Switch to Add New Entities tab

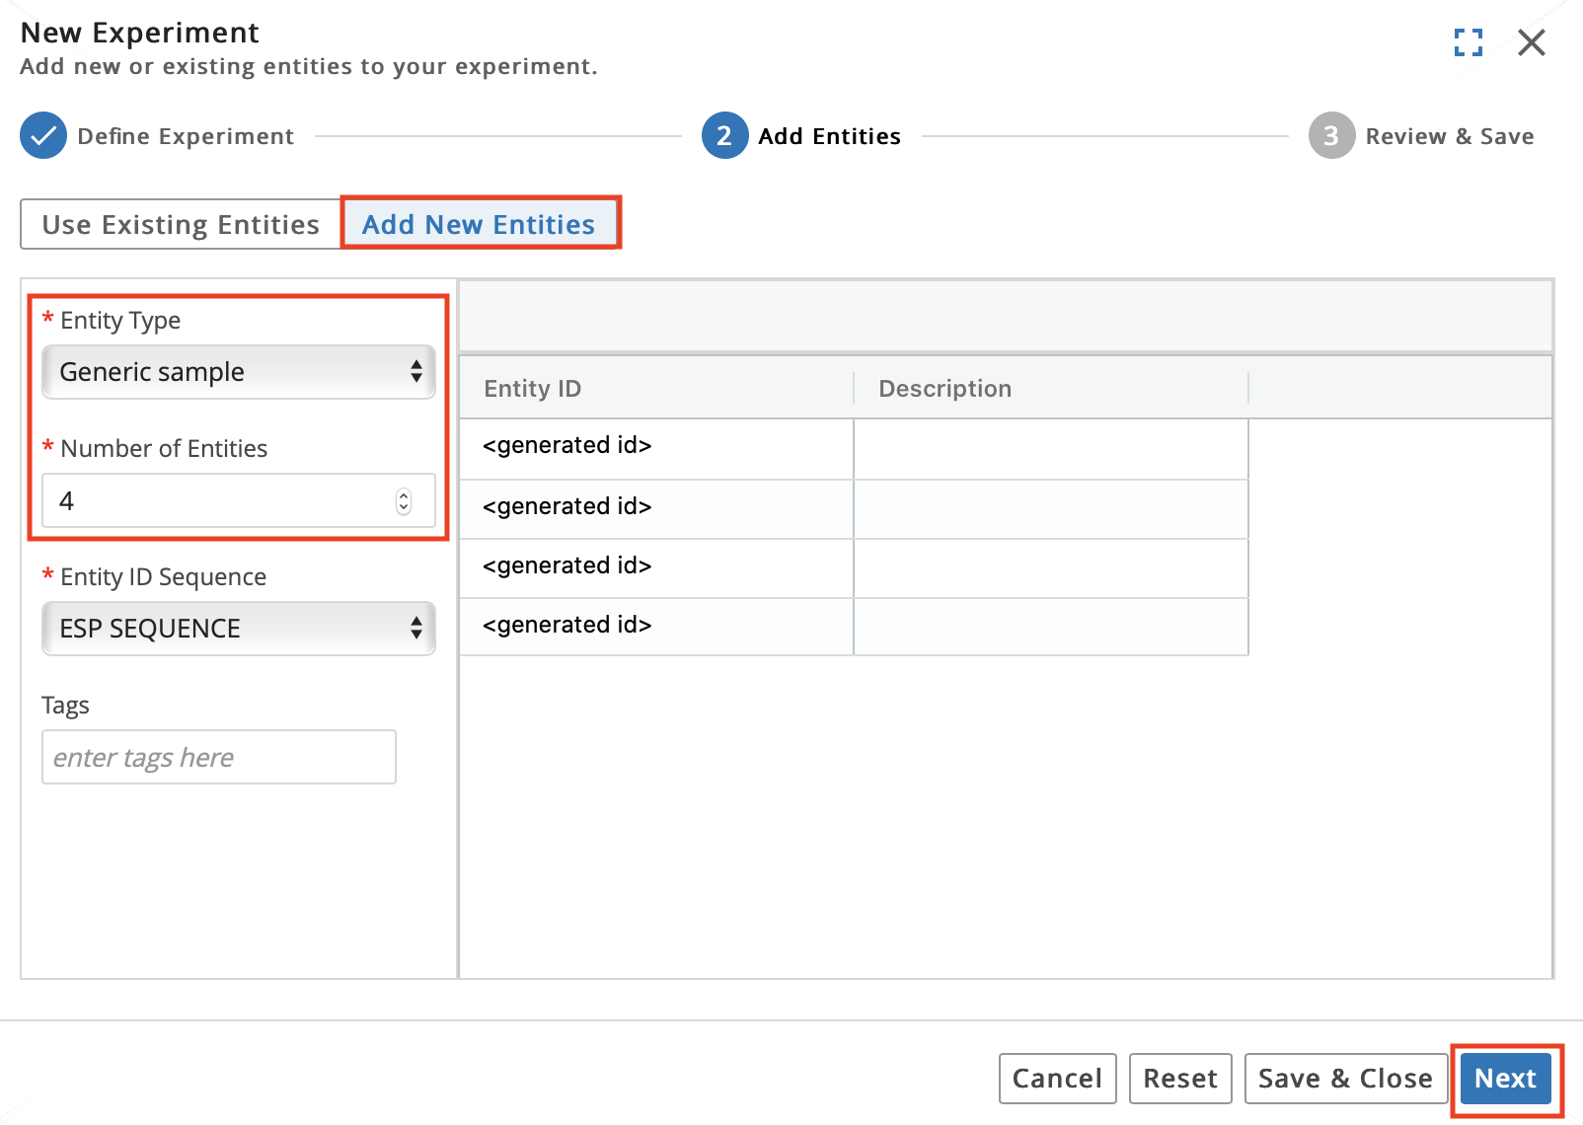tap(479, 225)
